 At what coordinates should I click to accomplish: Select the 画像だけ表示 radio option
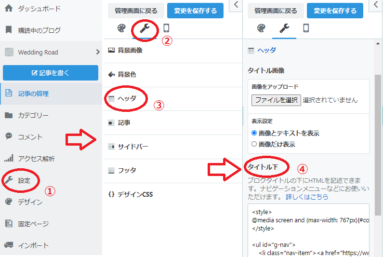coord(254,144)
